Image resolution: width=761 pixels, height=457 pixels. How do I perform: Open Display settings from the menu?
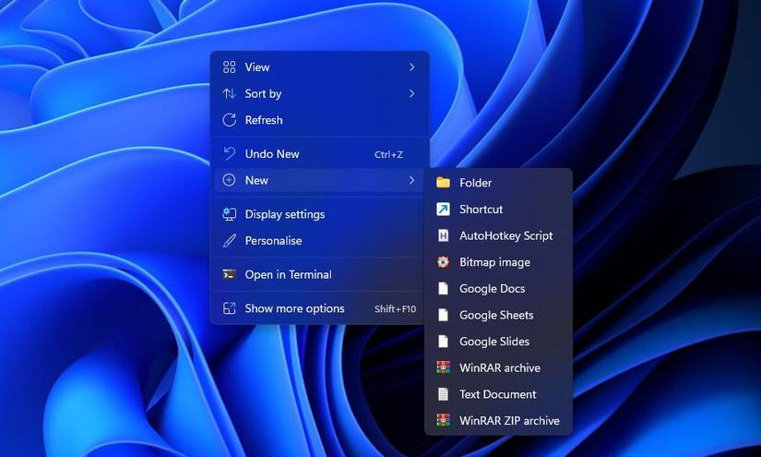(x=320, y=214)
